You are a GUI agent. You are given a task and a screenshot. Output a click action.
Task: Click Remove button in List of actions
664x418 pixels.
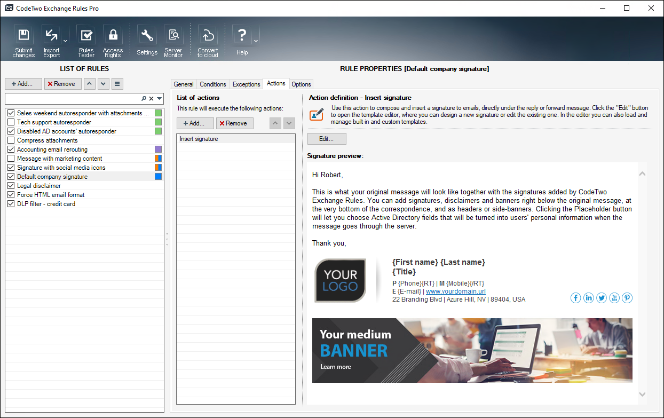click(x=235, y=123)
